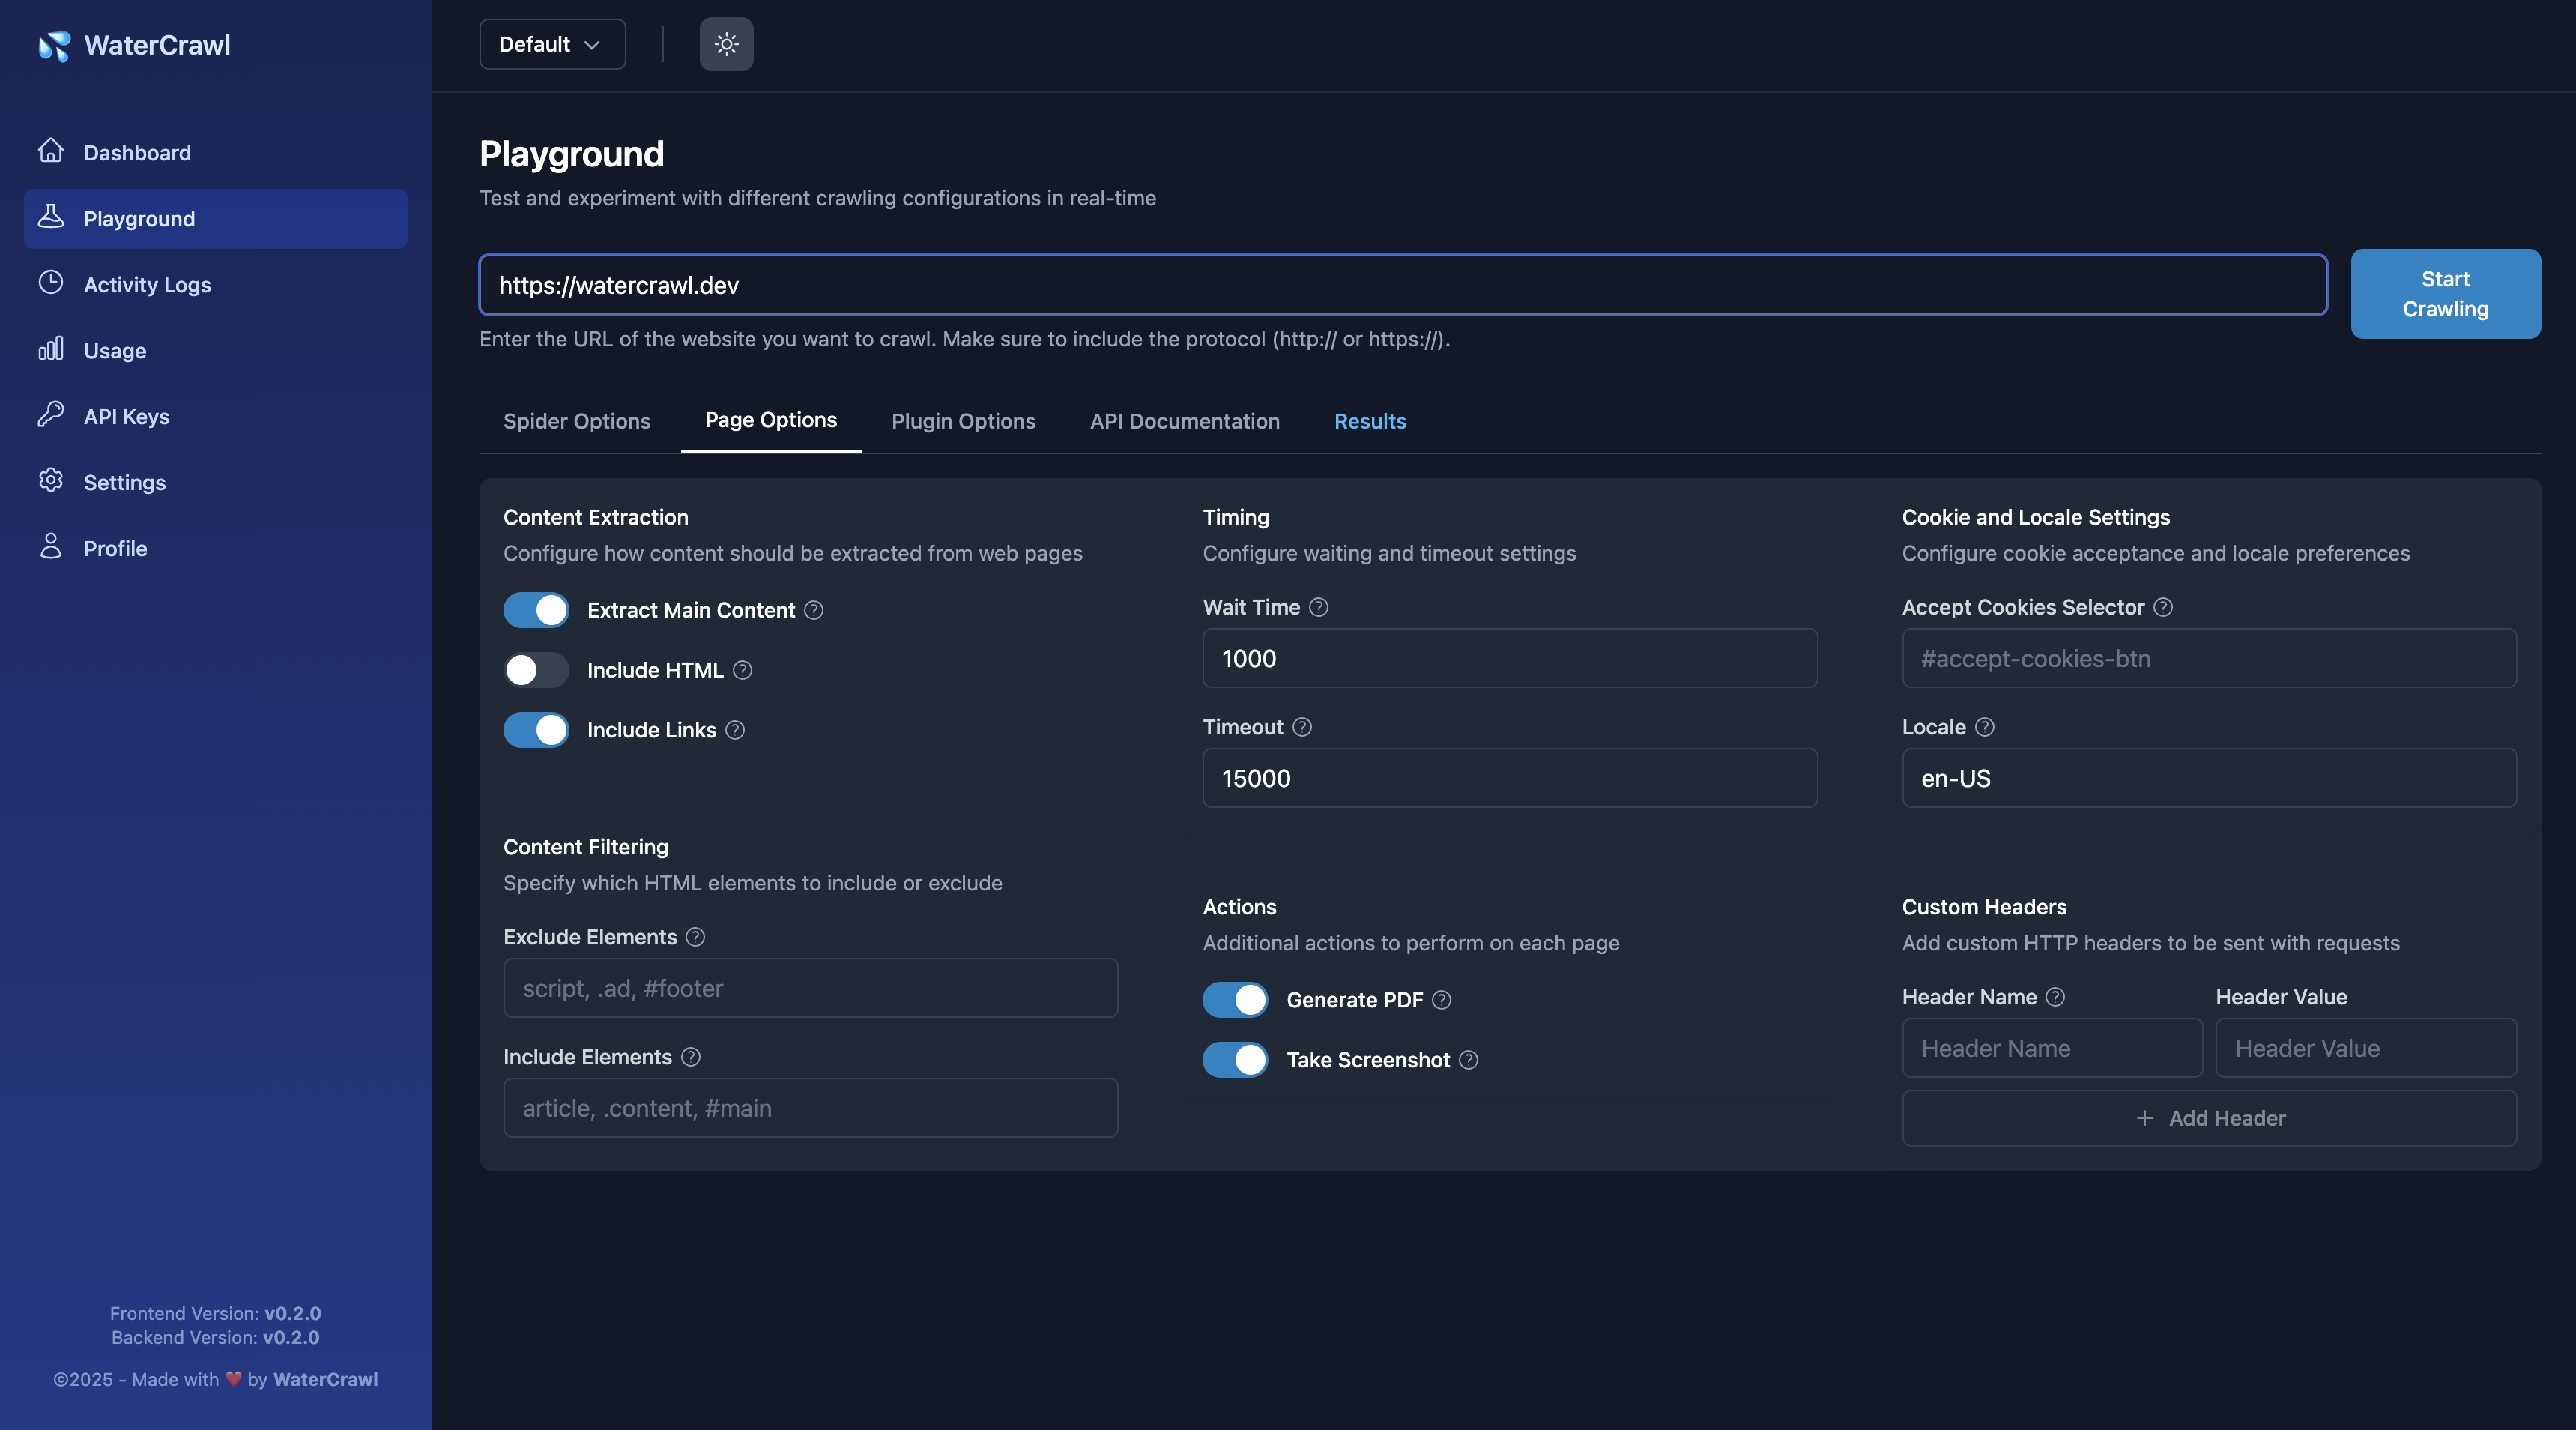2576x1430 pixels.
Task: Show the Wait Time help tooltip
Action: point(1318,607)
